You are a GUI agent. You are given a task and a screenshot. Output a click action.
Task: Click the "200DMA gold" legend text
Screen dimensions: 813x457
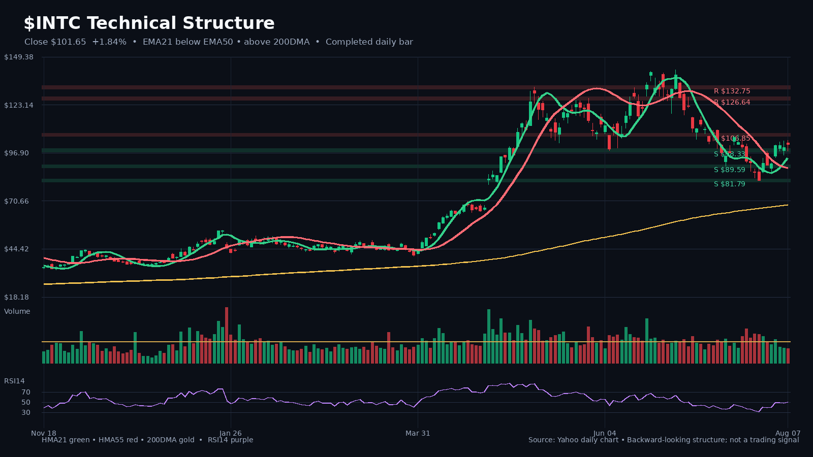click(171, 440)
